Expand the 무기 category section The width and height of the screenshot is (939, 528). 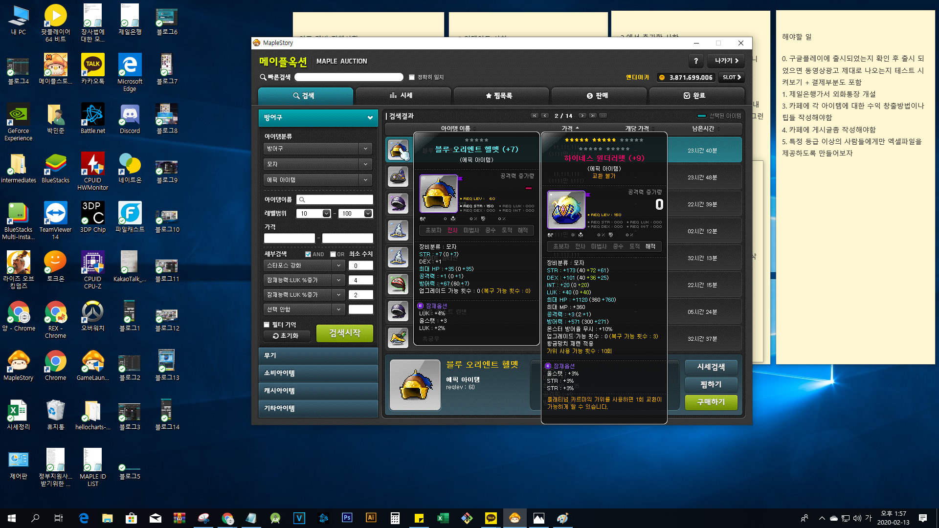tap(318, 355)
